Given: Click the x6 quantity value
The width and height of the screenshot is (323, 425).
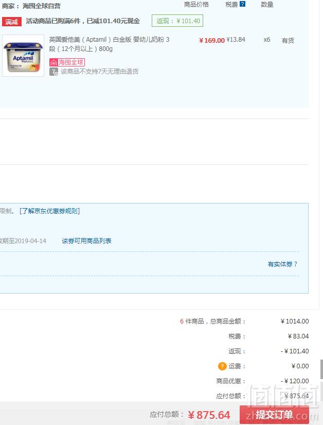Looking at the screenshot, I should pyautogui.click(x=267, y=40).
